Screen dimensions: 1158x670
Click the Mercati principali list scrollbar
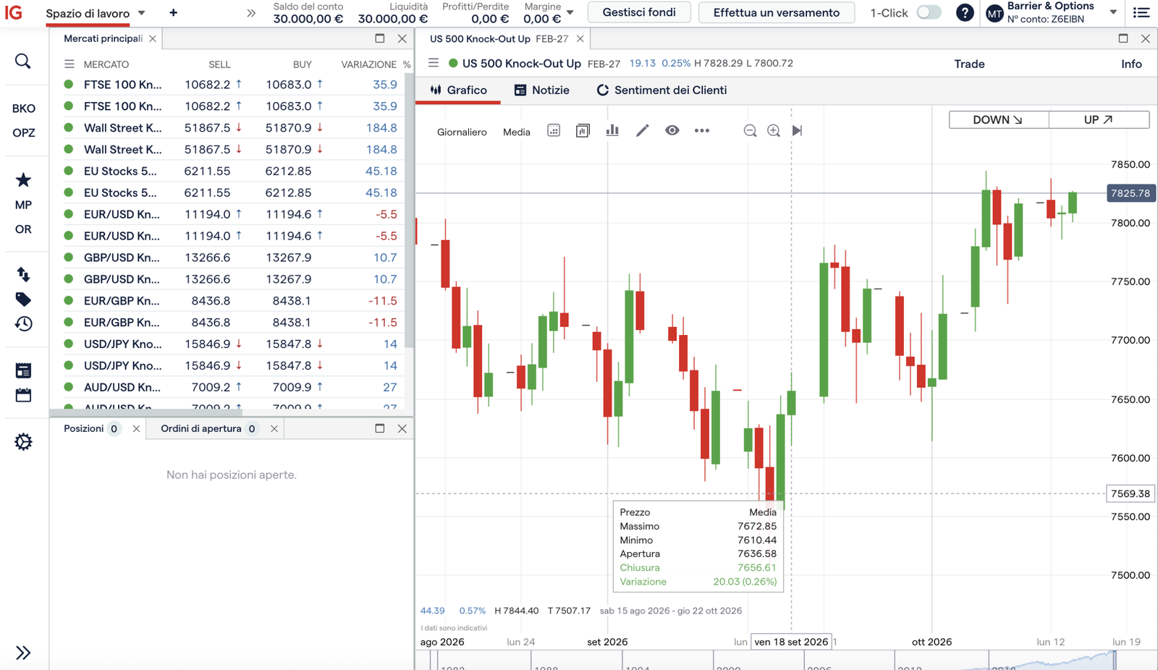(x=409, y=210)
